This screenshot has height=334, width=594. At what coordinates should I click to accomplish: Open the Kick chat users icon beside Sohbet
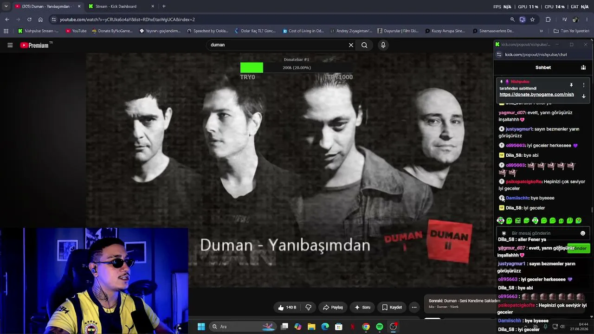[583, 68]
